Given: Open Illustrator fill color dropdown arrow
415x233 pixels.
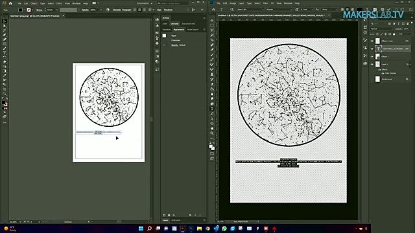Looking at the screenshot, I should click(24, 10).
